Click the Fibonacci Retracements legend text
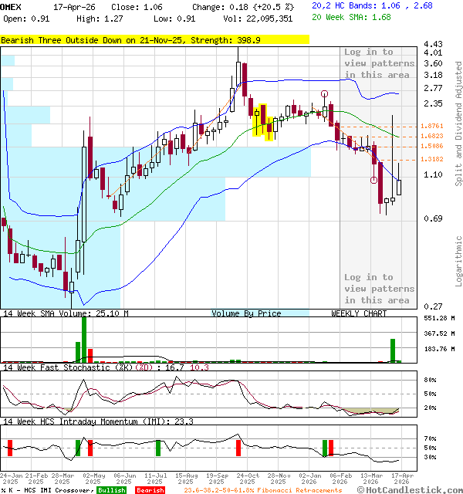 click(x=262, y=490)
